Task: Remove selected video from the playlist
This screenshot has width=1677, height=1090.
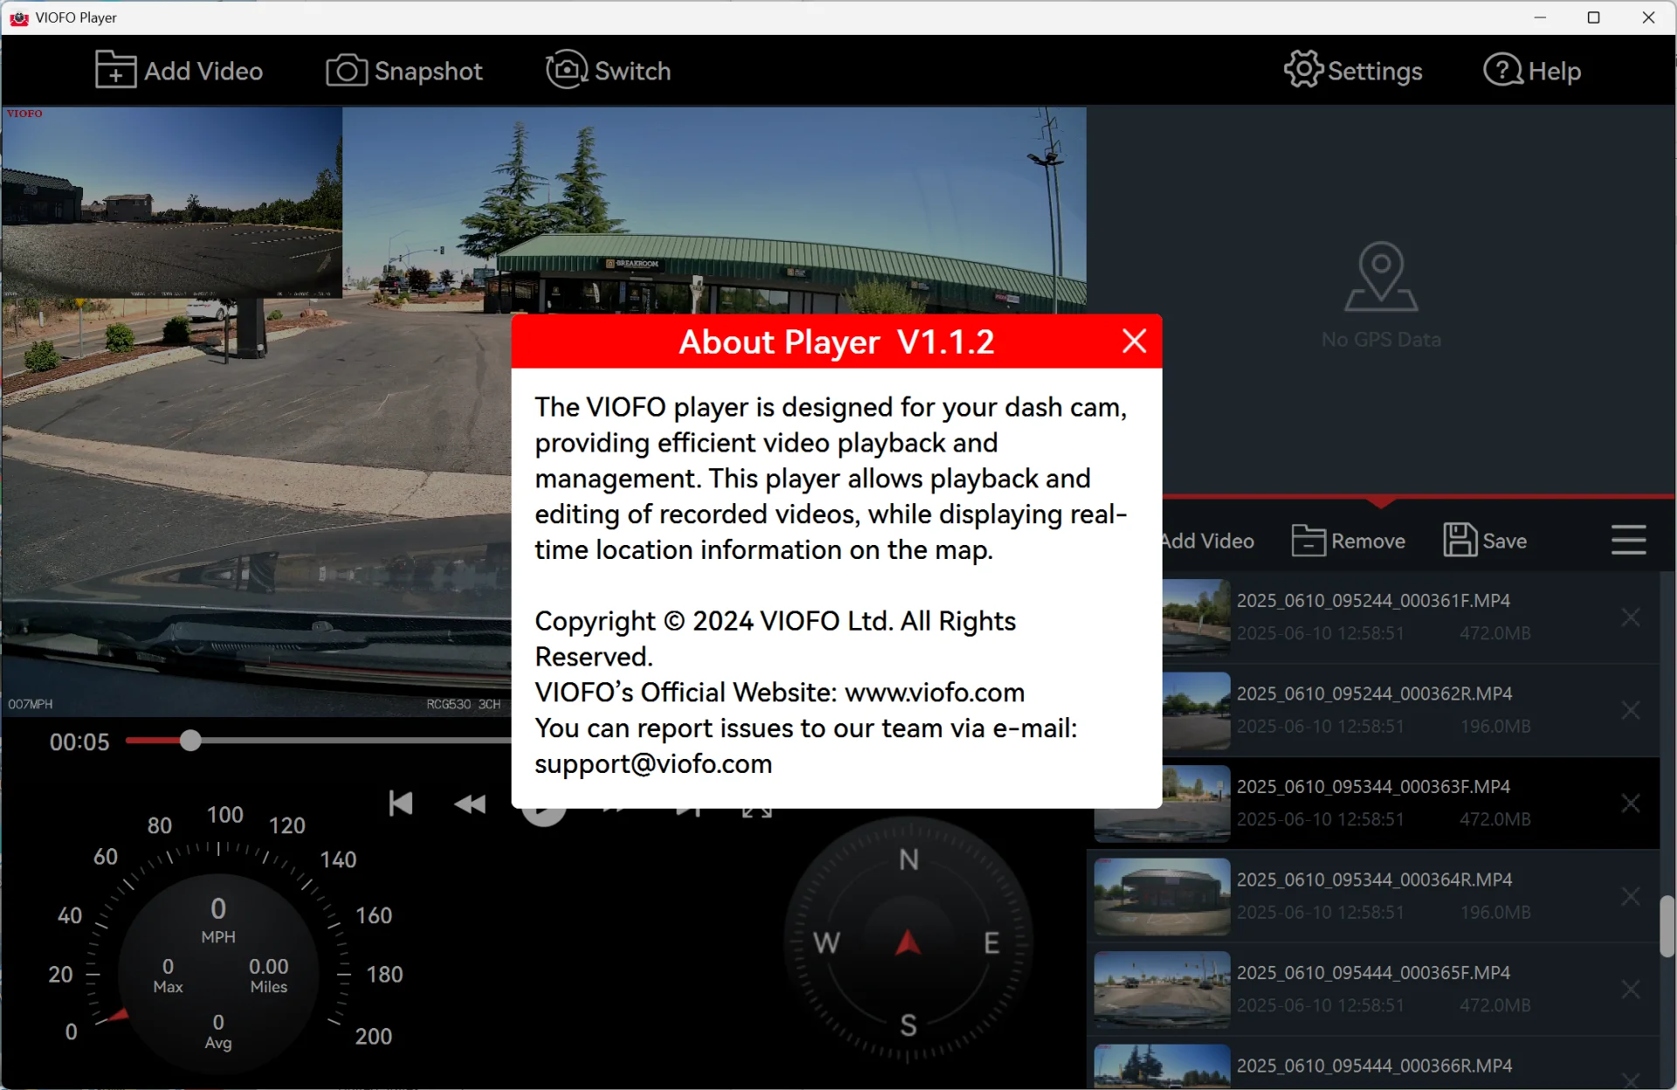Action: coord(1349,541)
